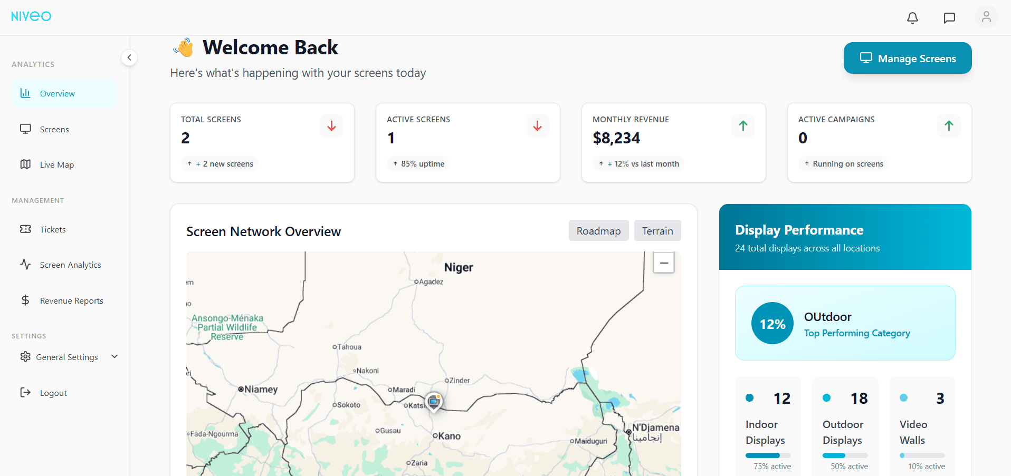Zoom out the map with minus button

coord(664,263)
